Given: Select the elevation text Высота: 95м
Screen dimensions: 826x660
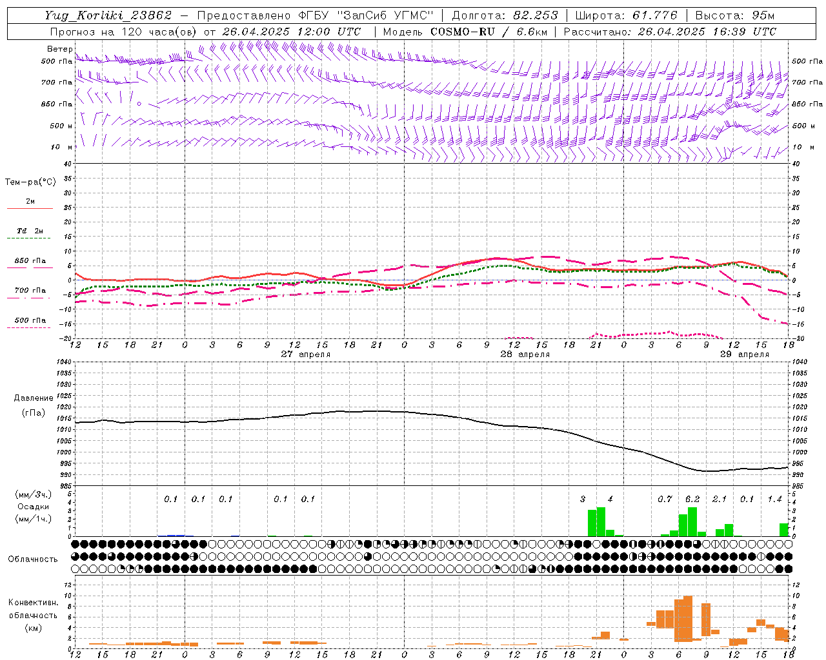Looking at the screenshot, I should (734, 15).
